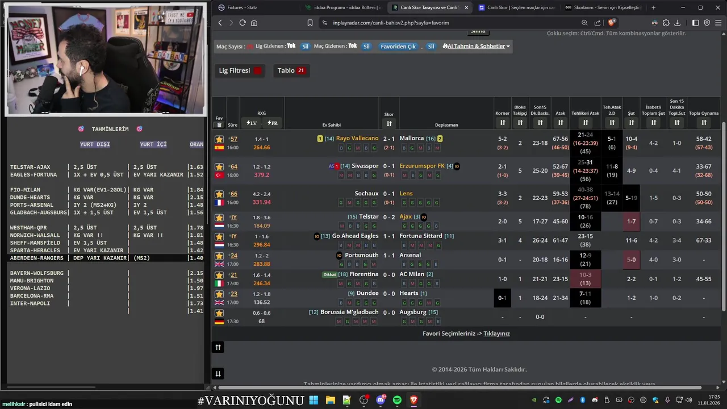This screenshot has width=727, height=409.
Task: Switch to iddaa Programı tab
Action: click(x=343, y=7)
